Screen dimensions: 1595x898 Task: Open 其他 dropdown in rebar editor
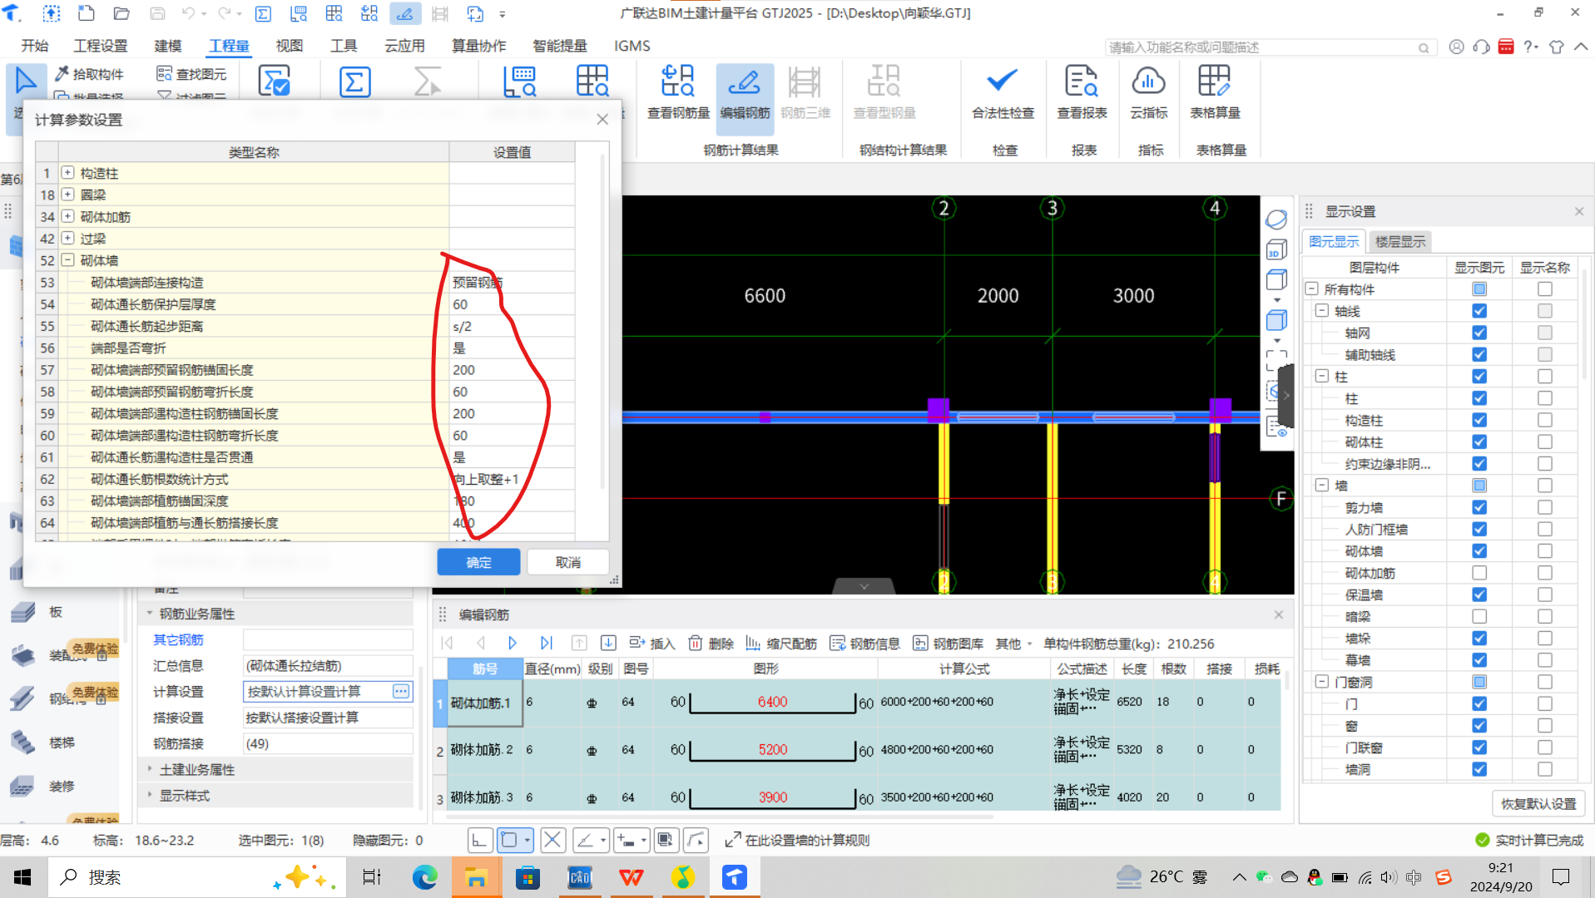point(1013,643)
